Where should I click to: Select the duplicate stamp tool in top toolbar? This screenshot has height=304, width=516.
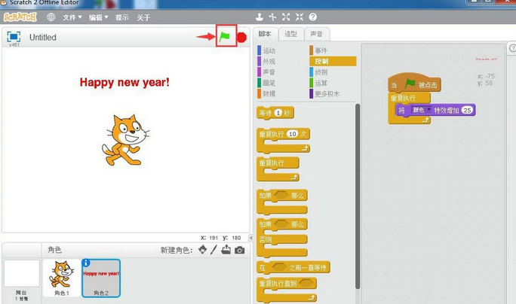(260, 17)
